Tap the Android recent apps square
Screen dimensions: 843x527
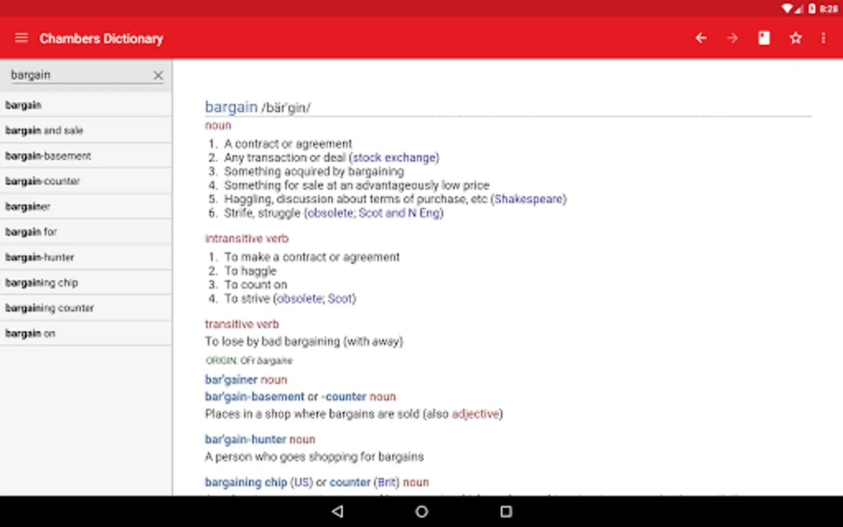coord(506,511)
